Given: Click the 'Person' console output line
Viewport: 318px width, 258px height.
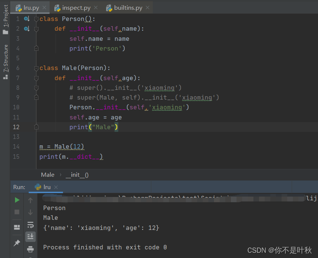Looking at the screenshot, I should pyautogui.click(x=54, y=208).
